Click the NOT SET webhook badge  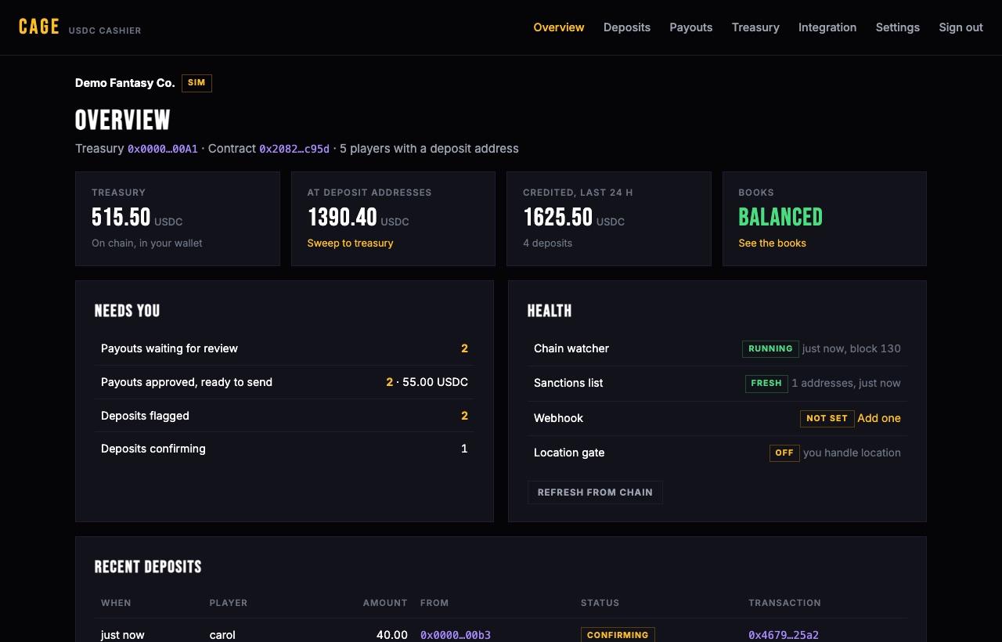(827, 418)
